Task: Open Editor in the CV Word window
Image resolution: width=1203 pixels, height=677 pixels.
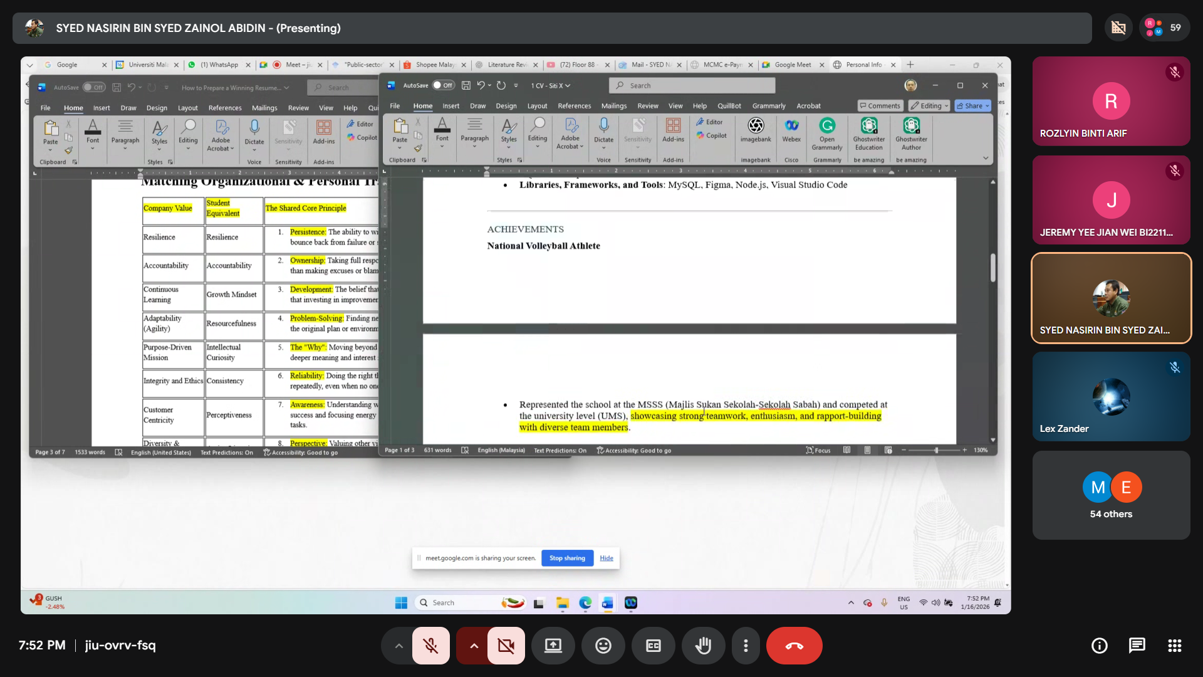Action: point(709,122)
